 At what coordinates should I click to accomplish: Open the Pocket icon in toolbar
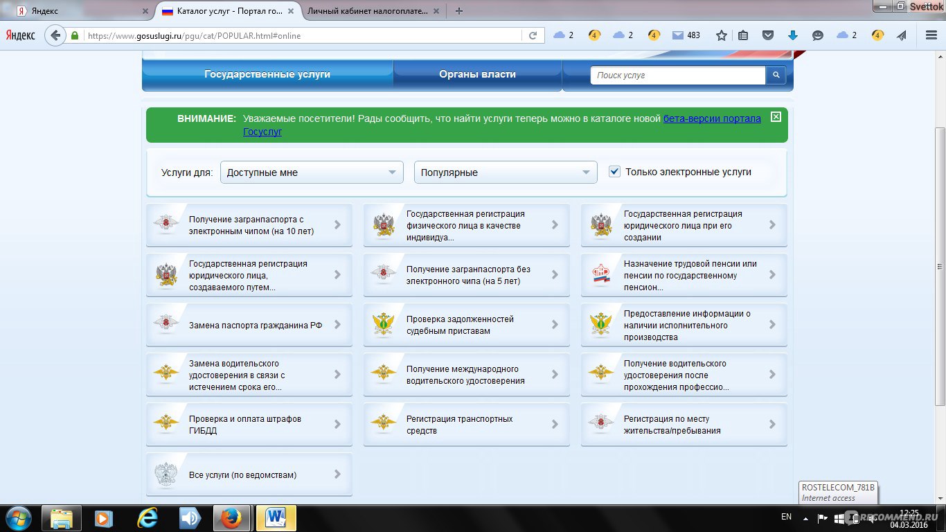768,35
